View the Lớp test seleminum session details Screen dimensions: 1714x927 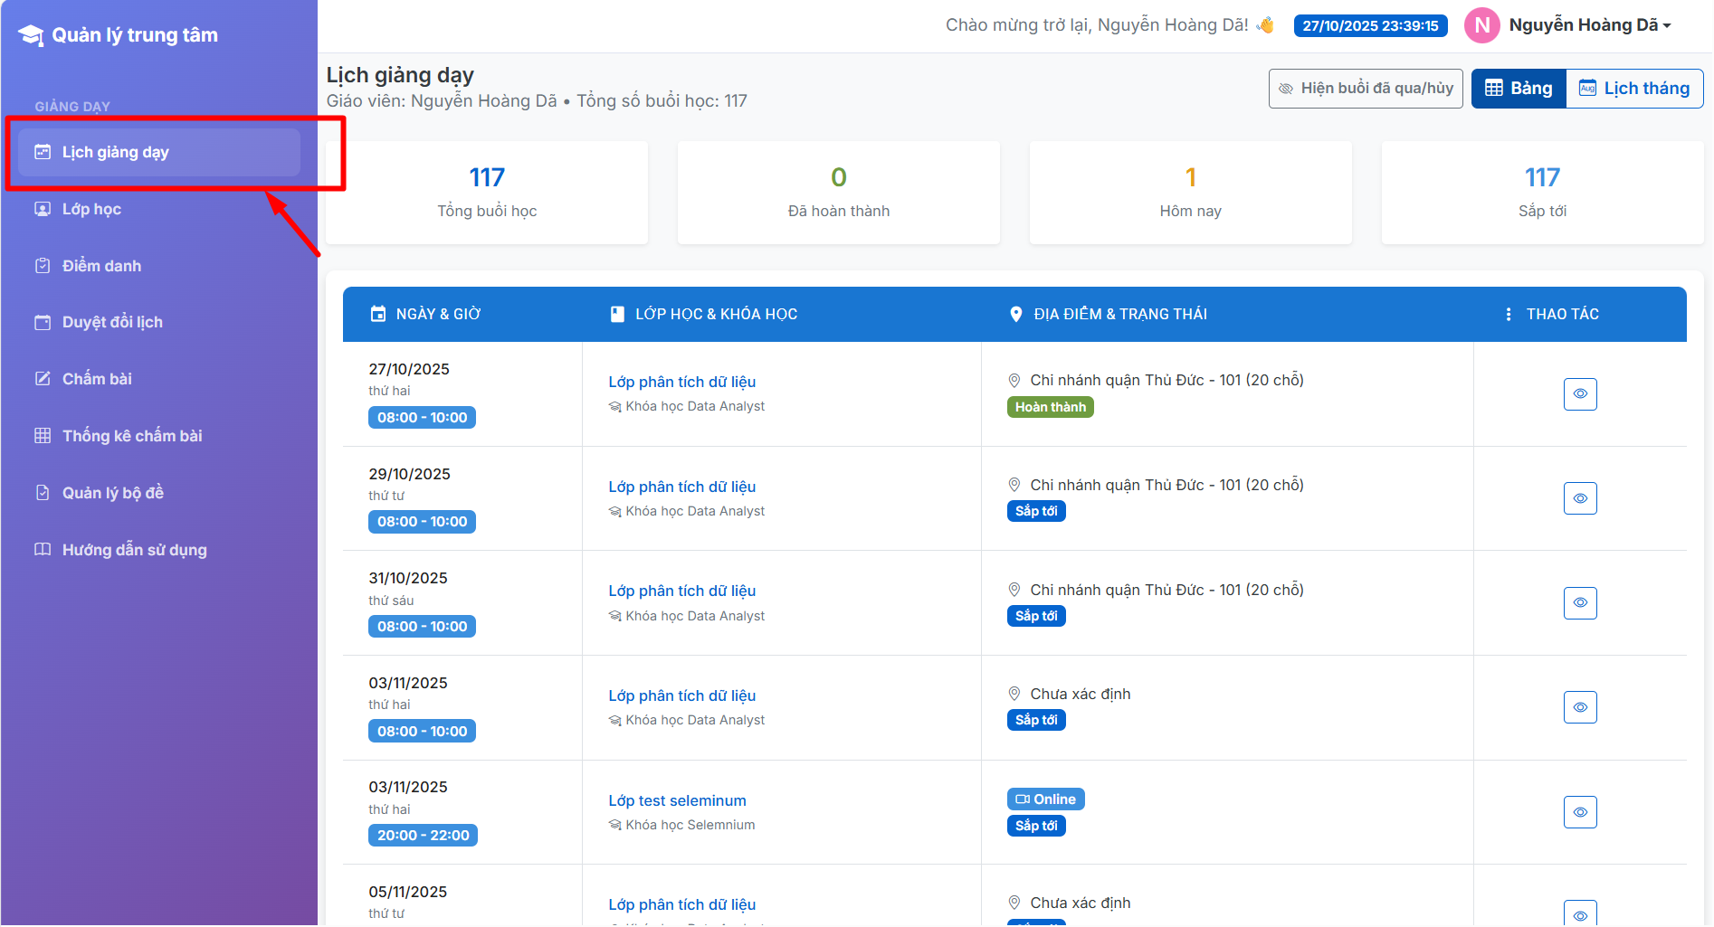[x=1579, y=812]
